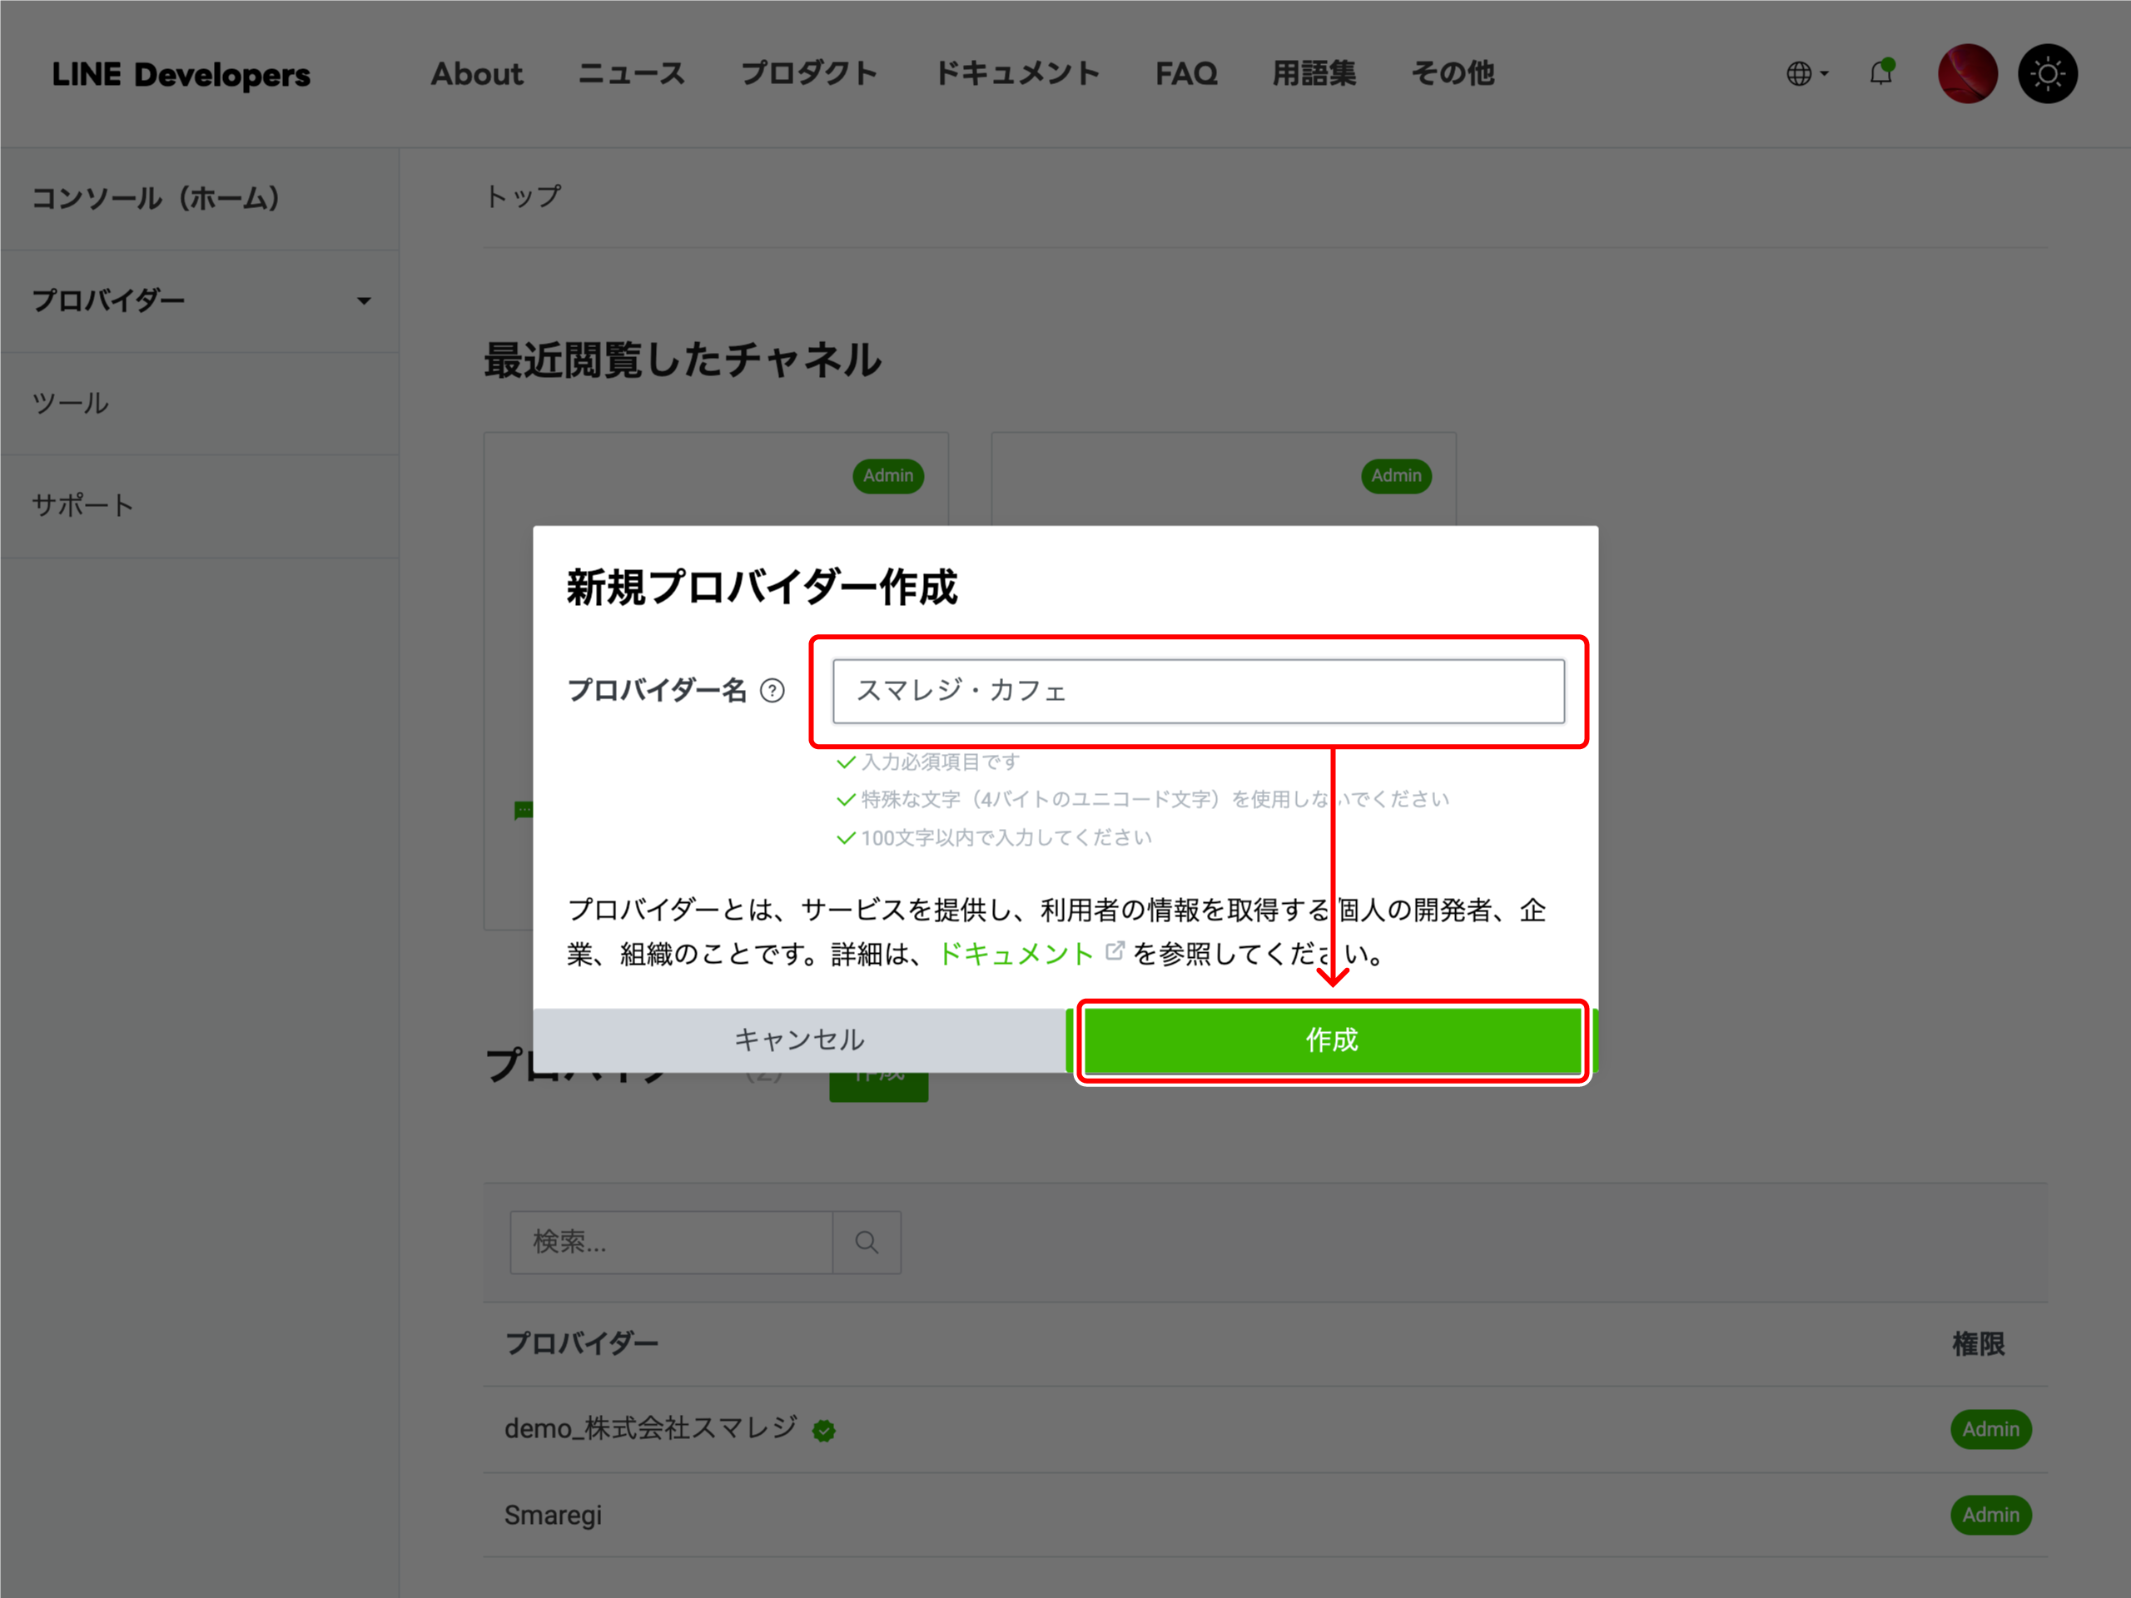Click the プロバイダー table column header
Viewport: 2131px width, 1598px height.
click(582, 1343)
